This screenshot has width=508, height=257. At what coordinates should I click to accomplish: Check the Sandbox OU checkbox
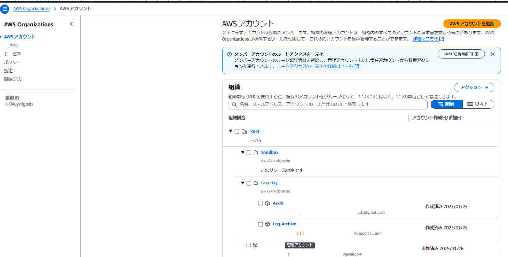click(x=249, y=153)
